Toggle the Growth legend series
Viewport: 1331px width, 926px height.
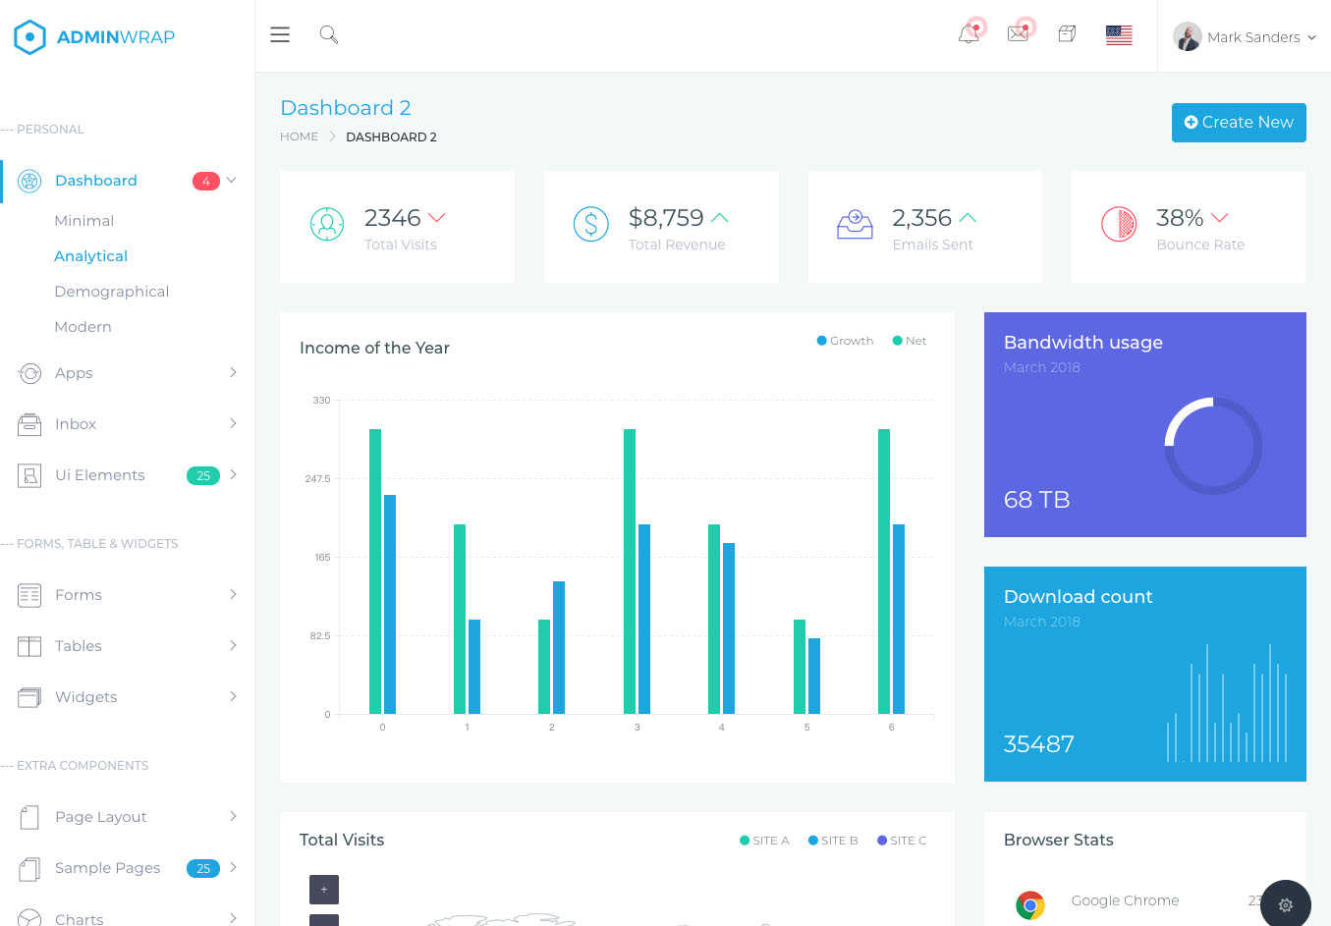pyautogui.click(x=845, y=341)
